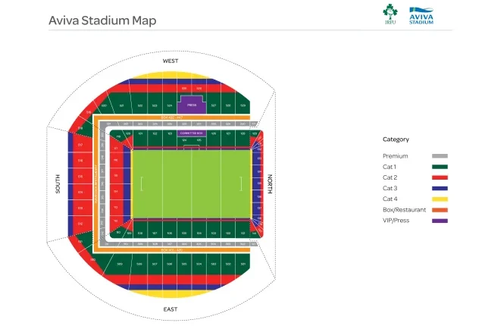This screenshot has width=485, height=326.
Task: Click the Cat 1 green legend swatch
Action: pos(439,166)
